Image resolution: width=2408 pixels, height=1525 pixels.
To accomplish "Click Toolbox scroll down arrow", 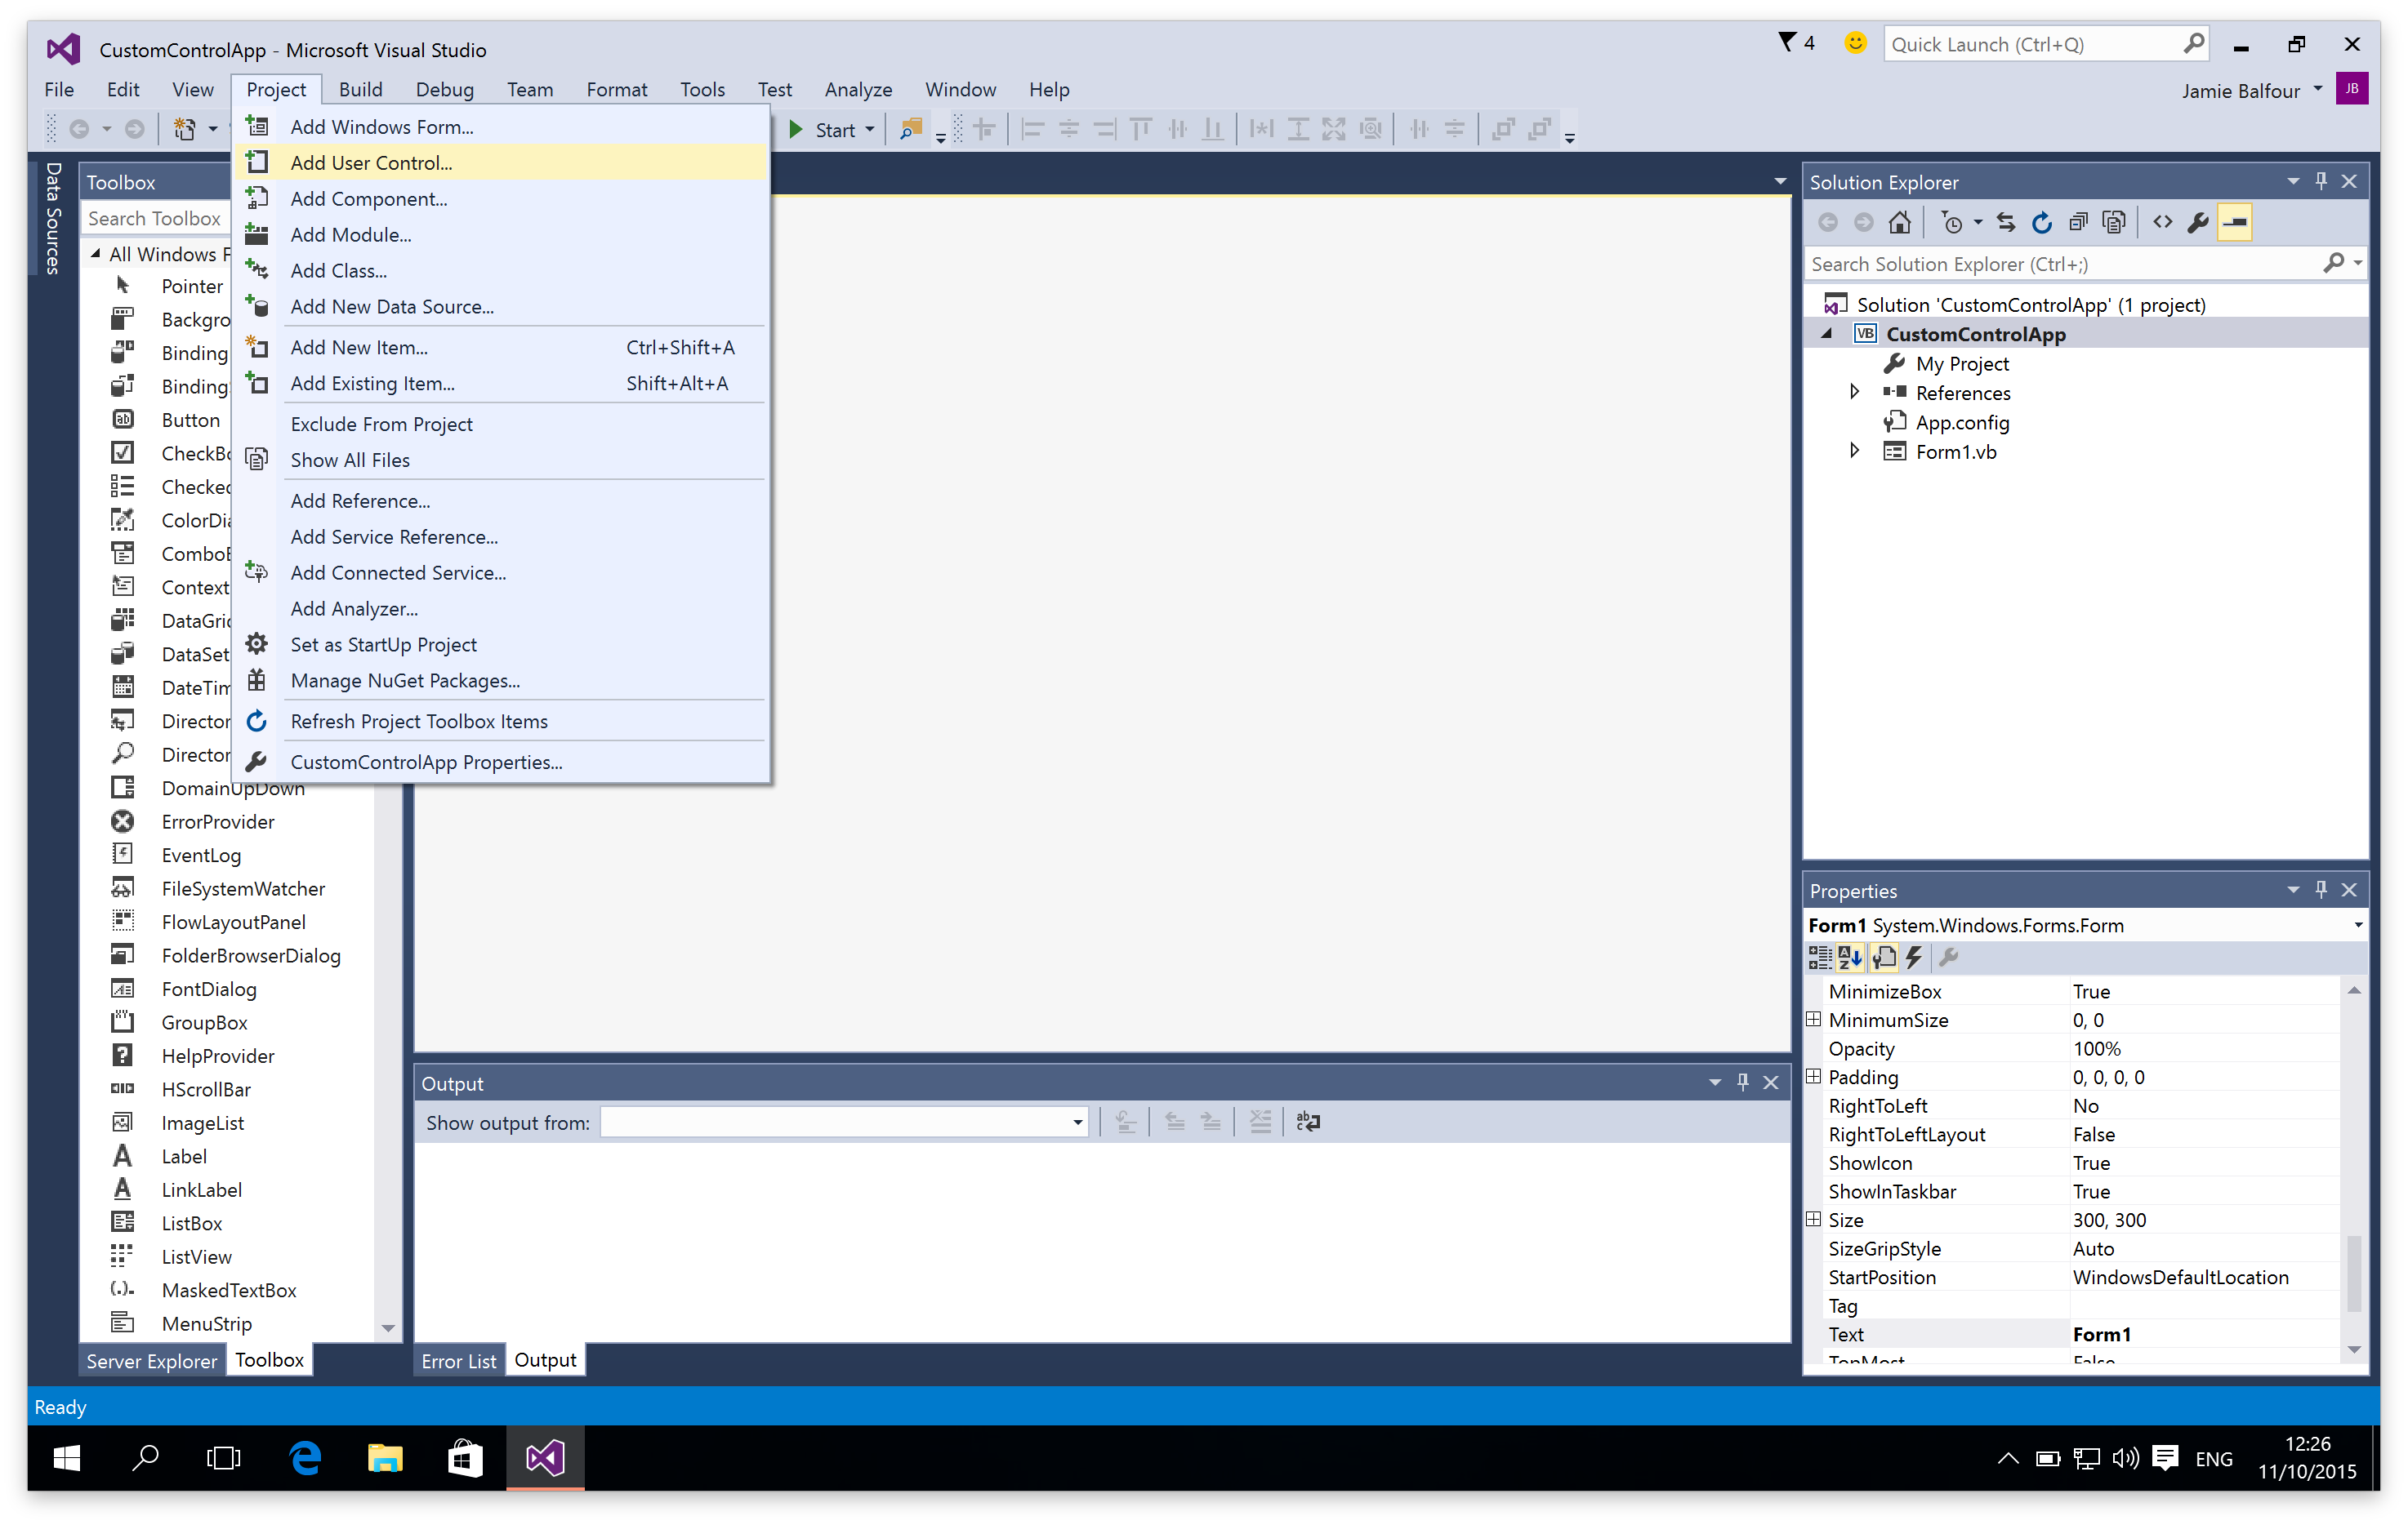I will point(388,1327).
